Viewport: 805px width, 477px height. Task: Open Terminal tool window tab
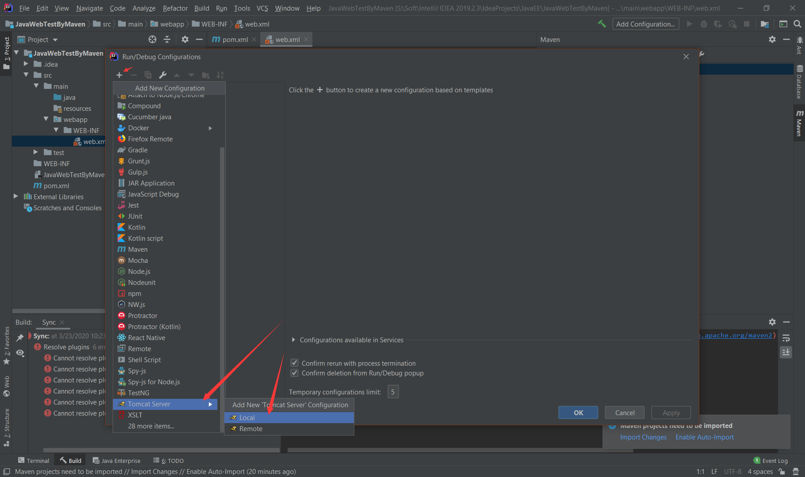click(34, 460)
